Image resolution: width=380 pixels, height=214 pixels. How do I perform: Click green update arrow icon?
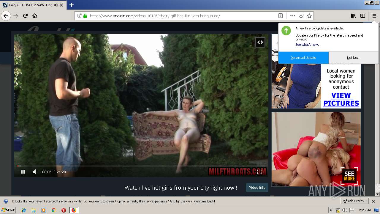[286, 31]
